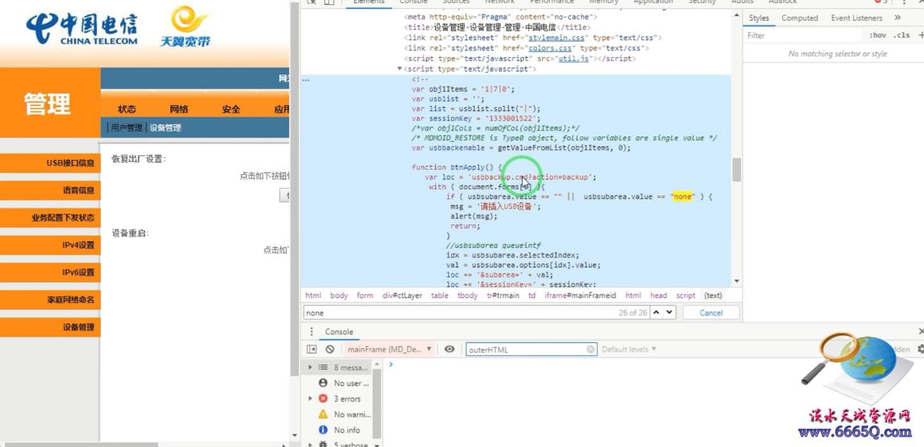Image resolution: width=924 pixels, height=447 pixels.
Task: Collapse the script type text/javascript node
Action: pyautogui.click(x=400, y=68)
